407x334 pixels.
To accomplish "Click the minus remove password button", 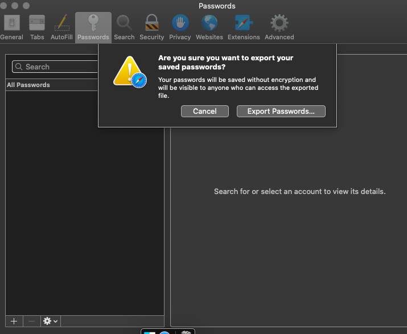I will coord(32,321).
